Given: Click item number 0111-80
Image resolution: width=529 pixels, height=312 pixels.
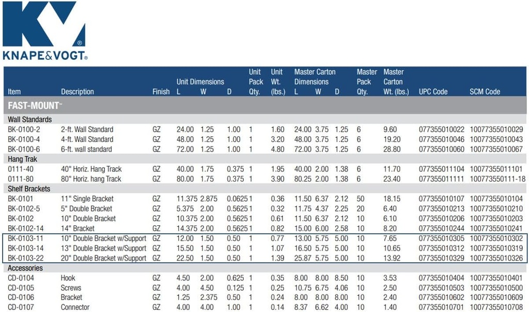Looking at the screenshot, I should click(19, 179).
